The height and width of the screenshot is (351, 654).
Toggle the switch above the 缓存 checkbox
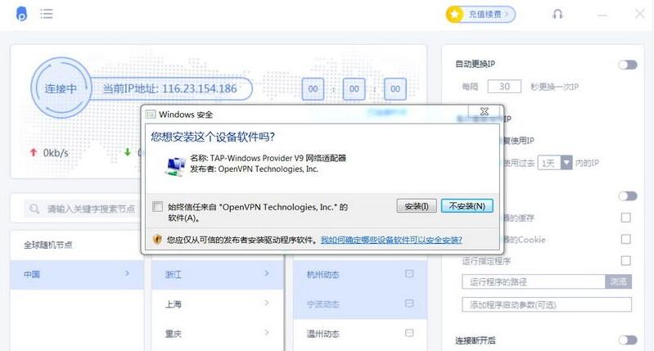(628, 196)
